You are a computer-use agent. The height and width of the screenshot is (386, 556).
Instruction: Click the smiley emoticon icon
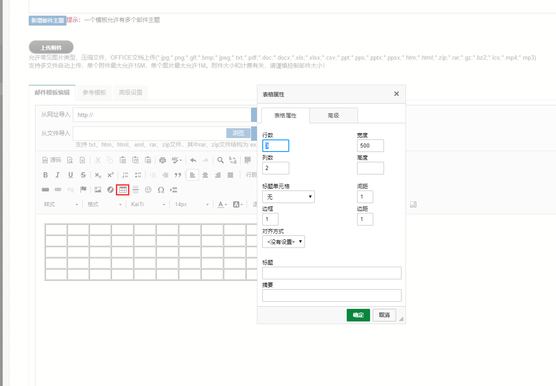148,190
